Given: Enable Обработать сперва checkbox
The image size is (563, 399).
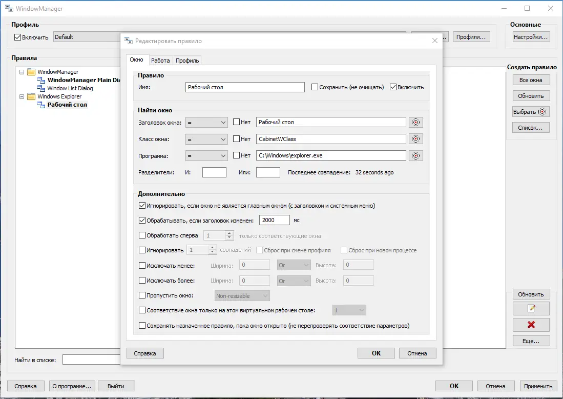Looking at the screenshot, I should point(142,235).
